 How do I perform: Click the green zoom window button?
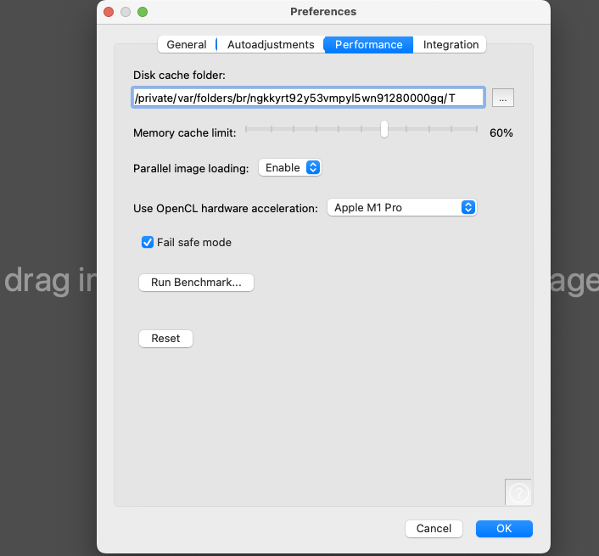coord(143,12)
